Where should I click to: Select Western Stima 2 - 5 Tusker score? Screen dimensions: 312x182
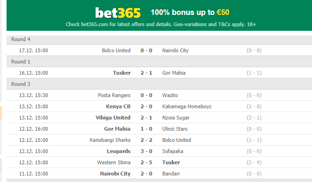click(146, 162)
